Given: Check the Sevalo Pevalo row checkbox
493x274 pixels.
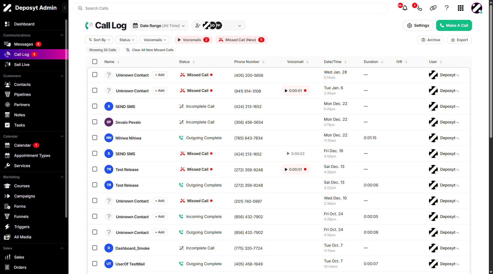Looking at the screenshot, I should (95, 122).
